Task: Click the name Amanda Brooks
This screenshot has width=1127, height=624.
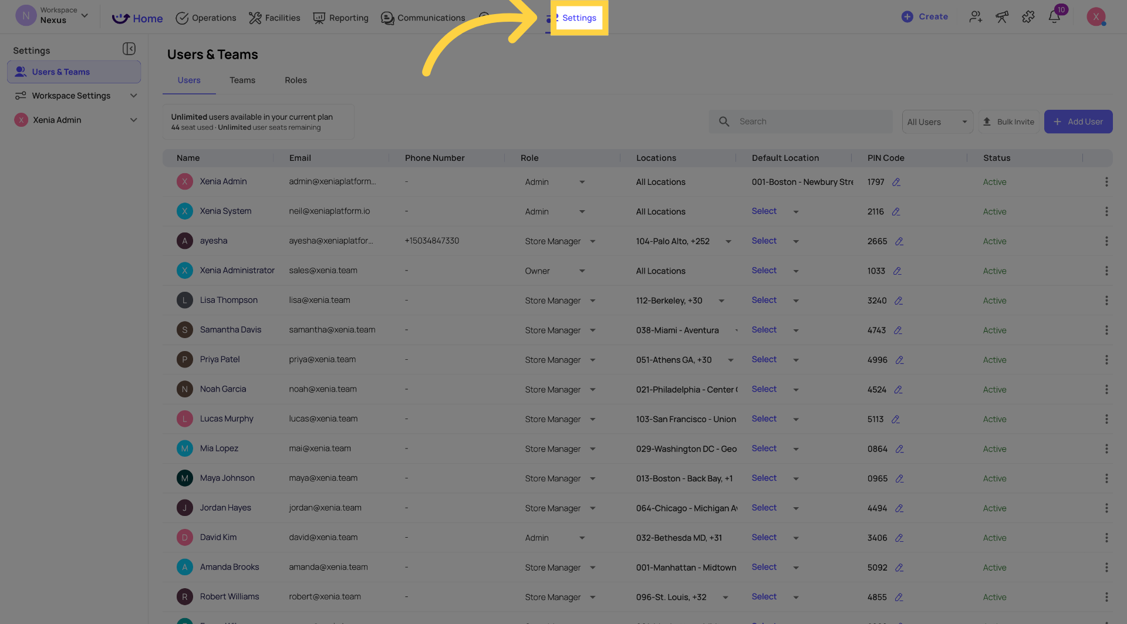Action: (230, 567)
